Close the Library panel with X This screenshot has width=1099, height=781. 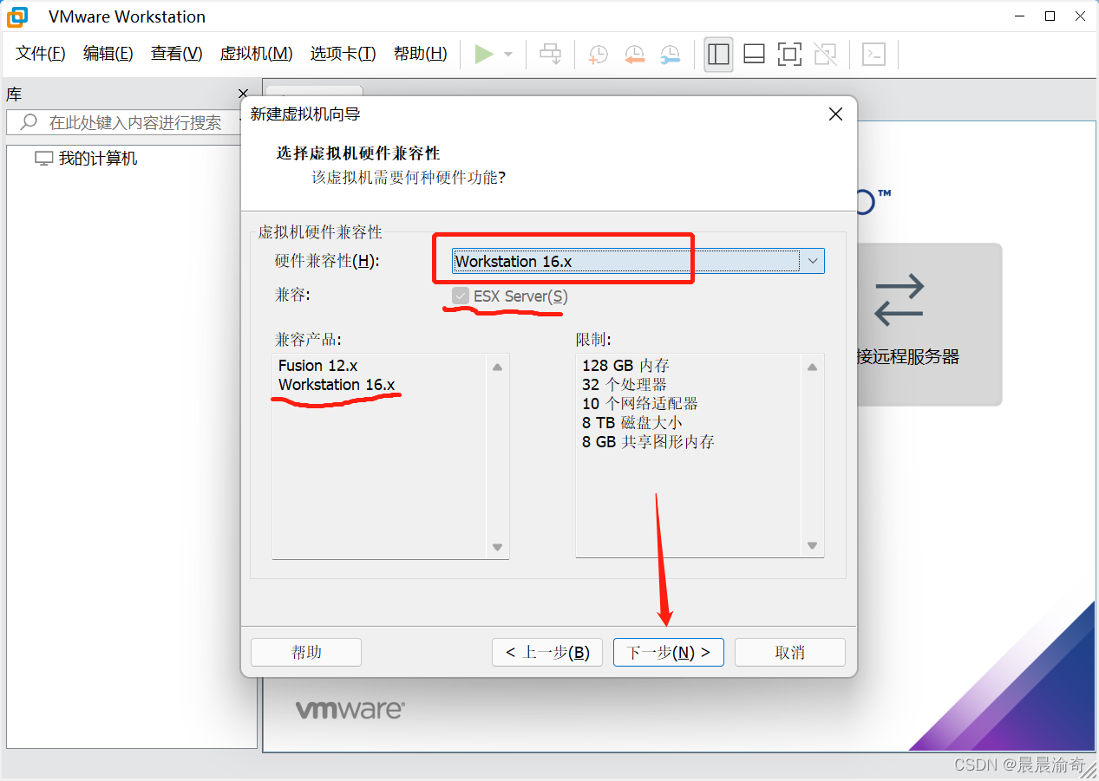[243, 94]
